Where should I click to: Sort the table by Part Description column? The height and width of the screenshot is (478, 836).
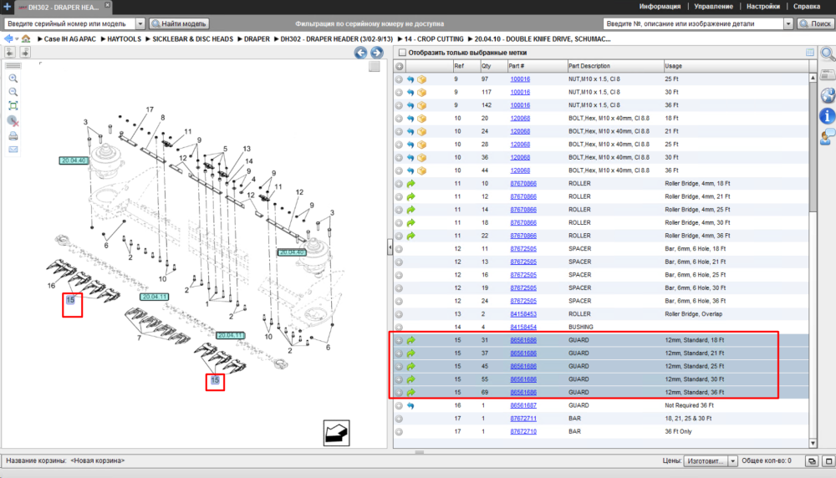[614, 66]
